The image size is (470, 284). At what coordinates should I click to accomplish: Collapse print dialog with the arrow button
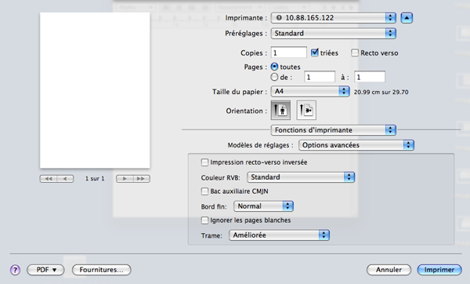click(407, 18)
